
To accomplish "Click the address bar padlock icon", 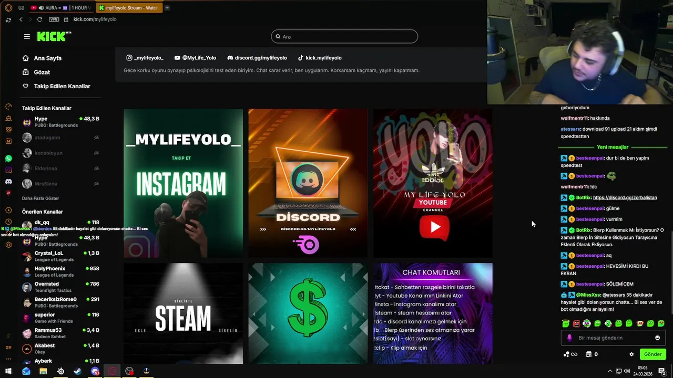I will pos(66,19).
